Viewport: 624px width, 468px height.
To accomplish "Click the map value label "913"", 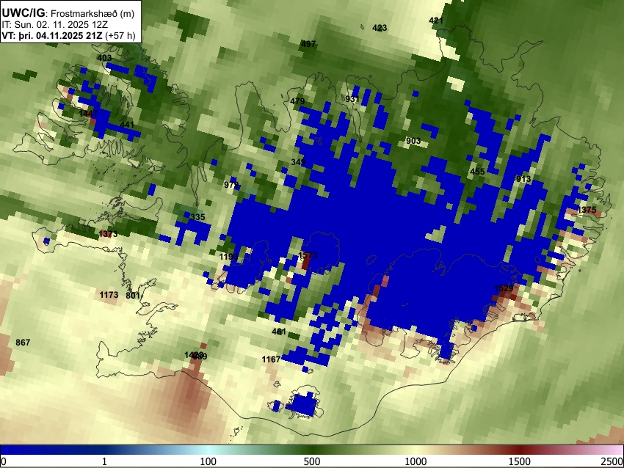I will tap(523, 179).
